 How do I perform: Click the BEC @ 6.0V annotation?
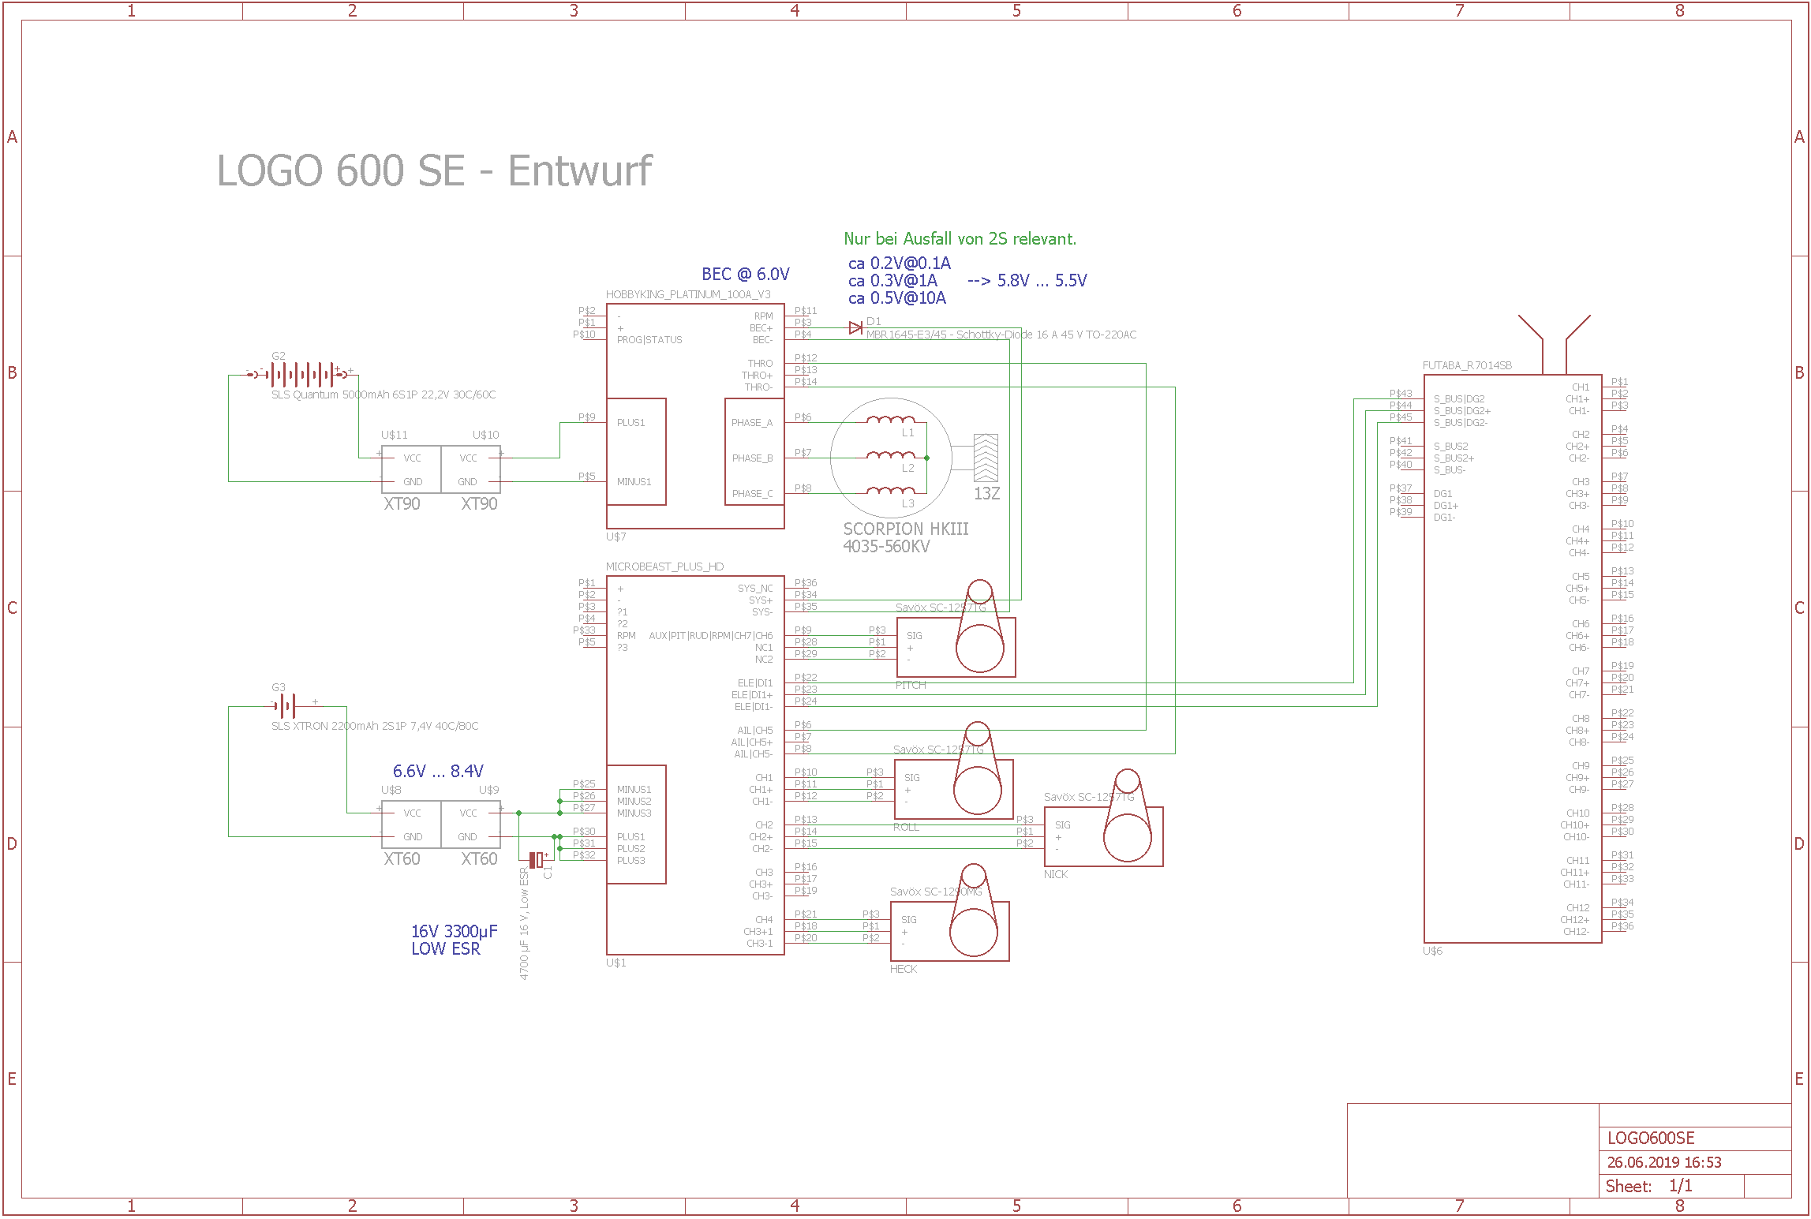[745, 275]
